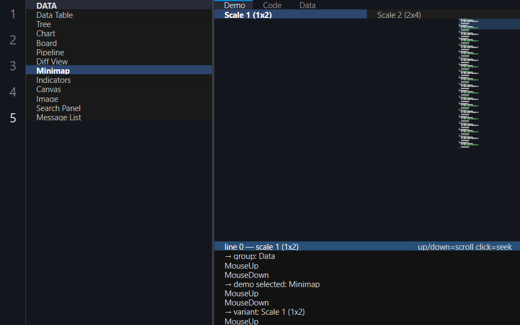Jump to group 1 in the sidebar
Viewport: 520px width, 325px height.
(x=13, y=14)
